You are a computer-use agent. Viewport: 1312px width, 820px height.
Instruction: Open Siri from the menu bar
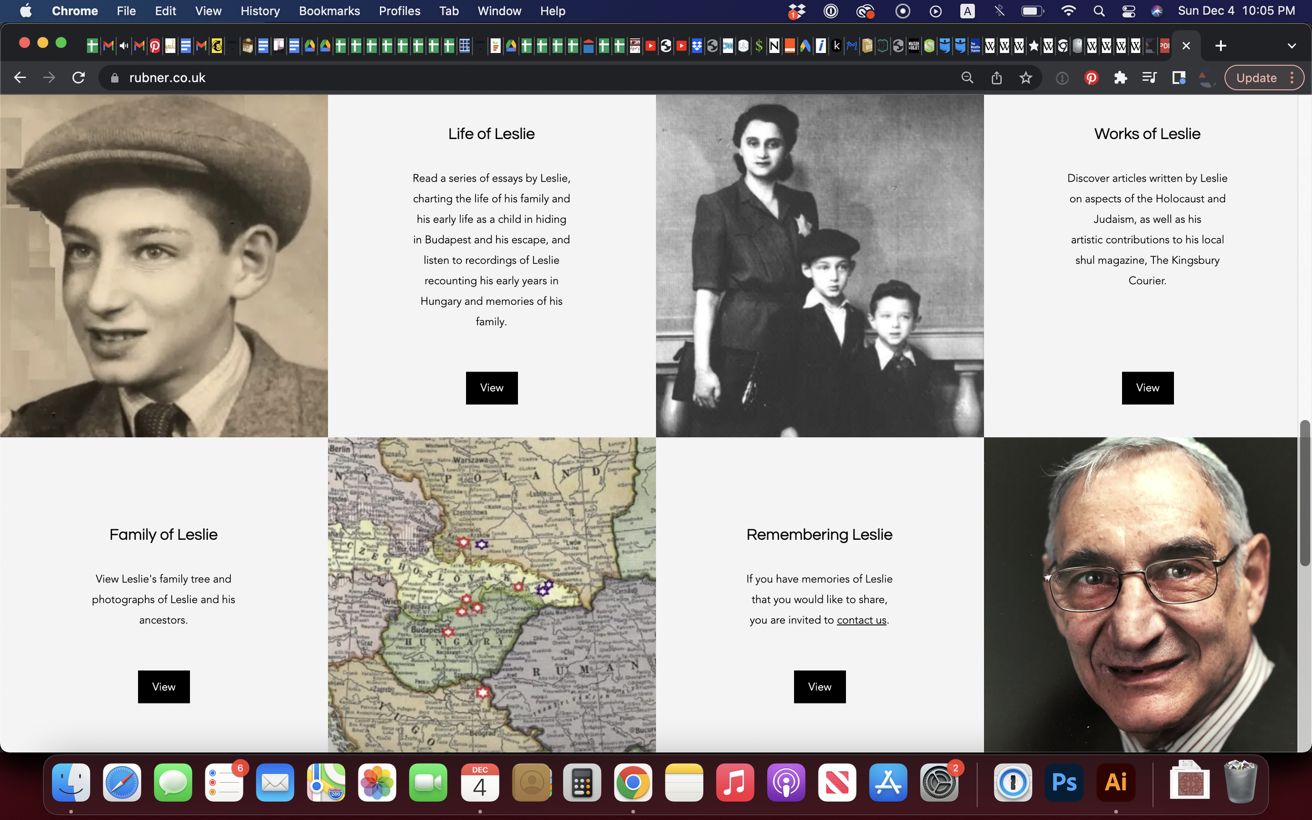click(x=1157, y=11)
